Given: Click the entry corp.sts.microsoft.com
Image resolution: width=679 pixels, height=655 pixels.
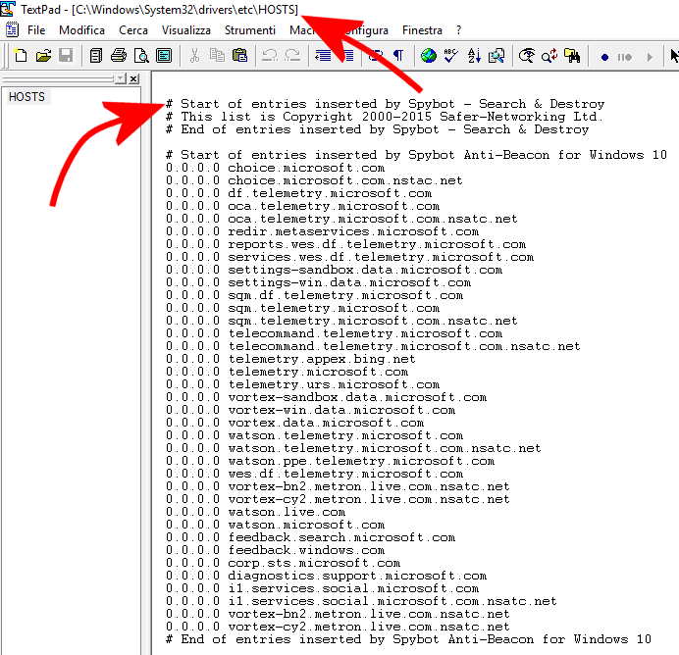Looking at the screenshot, I should coord(314,563).
